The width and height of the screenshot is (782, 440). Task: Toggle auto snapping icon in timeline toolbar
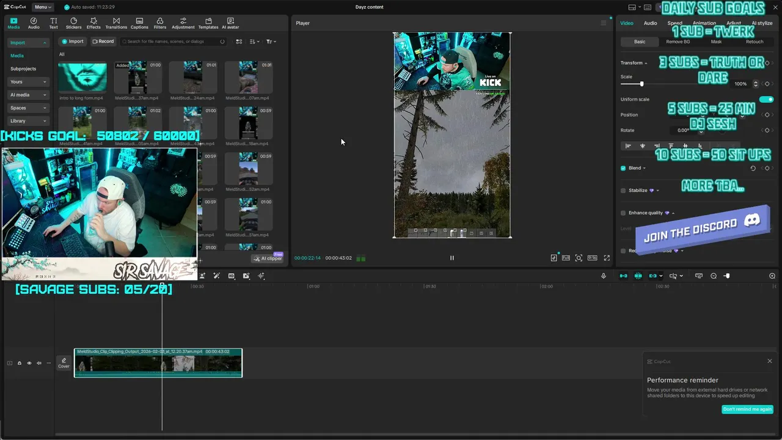638,276
